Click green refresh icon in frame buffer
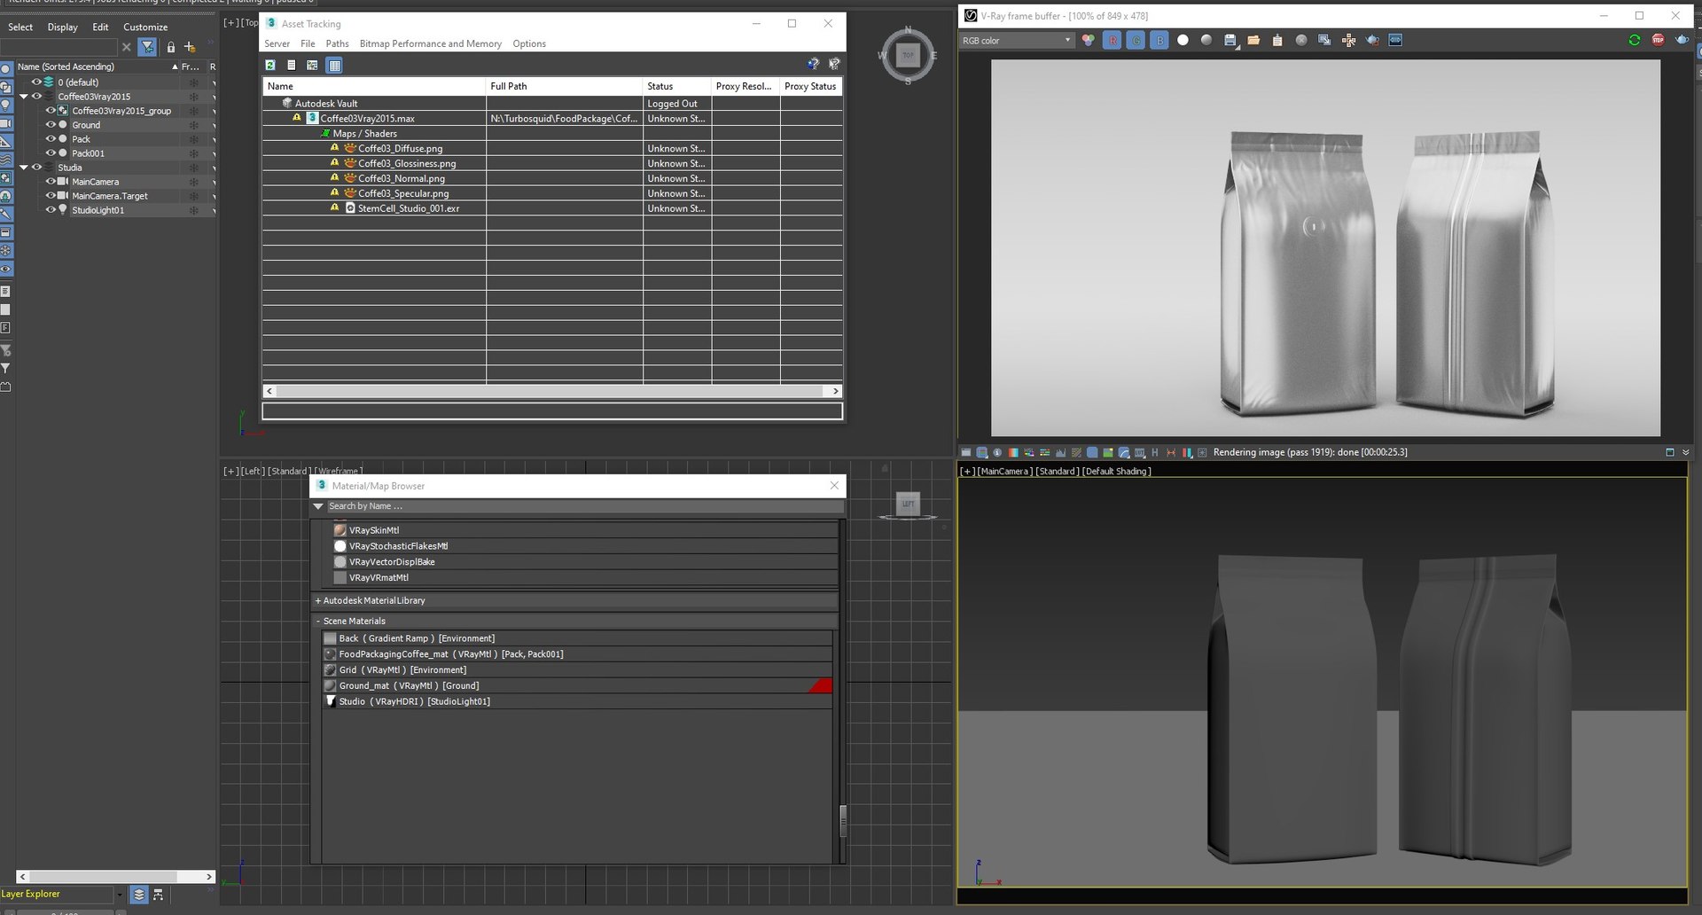Image resolution: width=1702 pixels, height=915 pixels. tap(1635, 40)
